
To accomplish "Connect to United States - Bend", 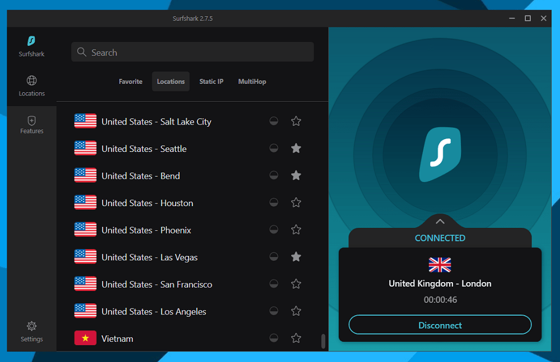I will [x=141, y=175].
